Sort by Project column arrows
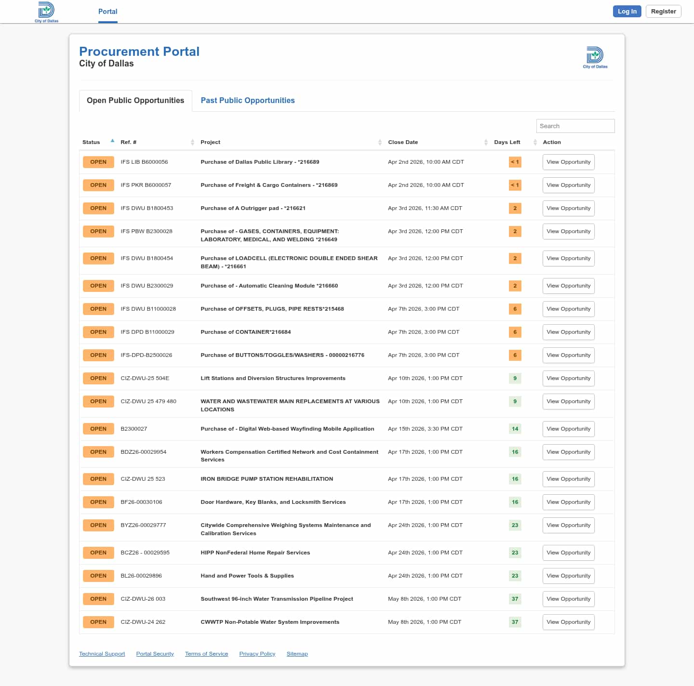This screenshot has height=686, width=694. 380,142
